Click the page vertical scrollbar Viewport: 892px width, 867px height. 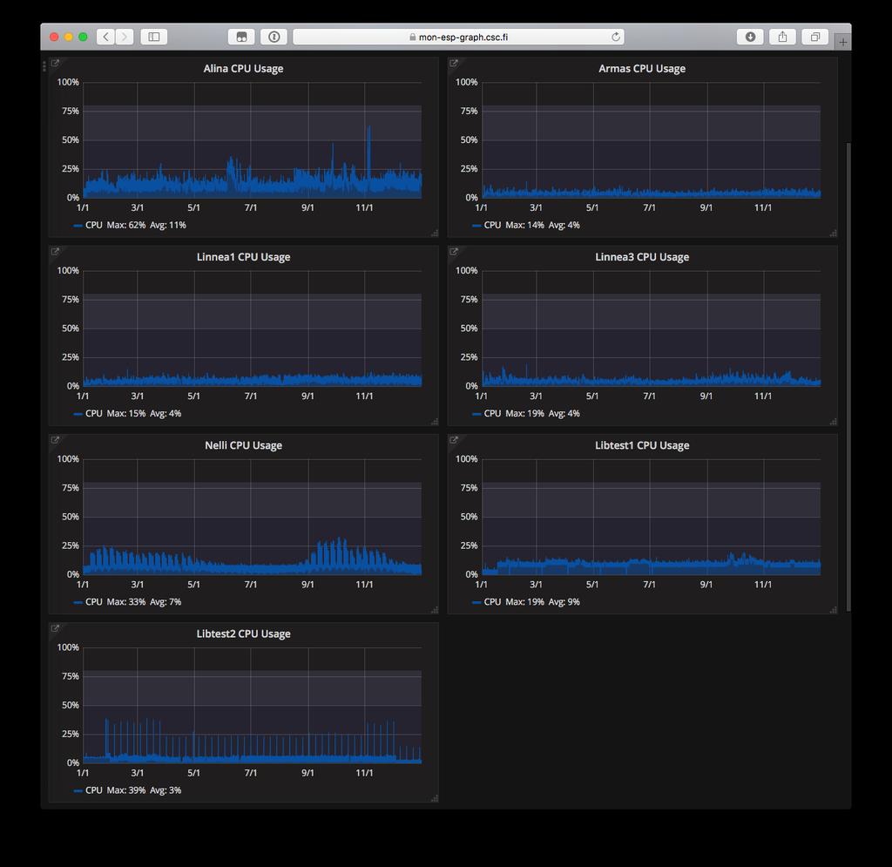coord(848,376)
